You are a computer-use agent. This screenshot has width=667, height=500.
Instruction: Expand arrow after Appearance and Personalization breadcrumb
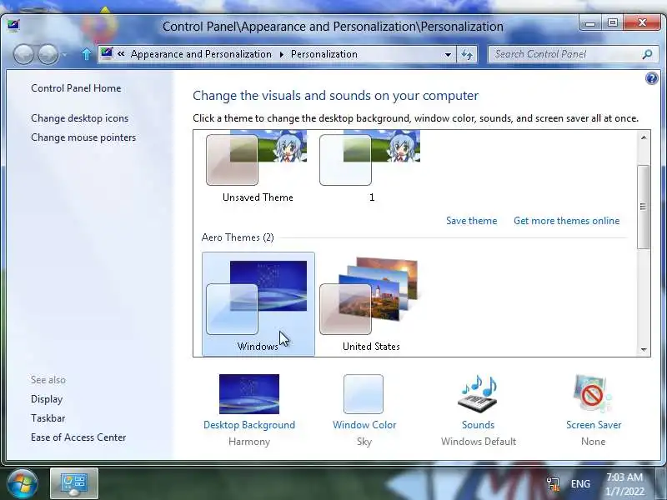[282, 54]
